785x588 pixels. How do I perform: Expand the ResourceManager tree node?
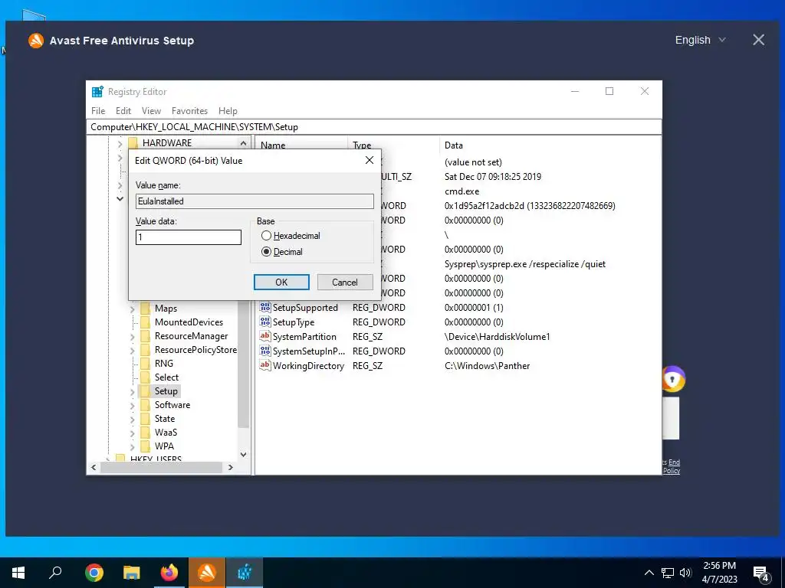(x=132, y=337)
